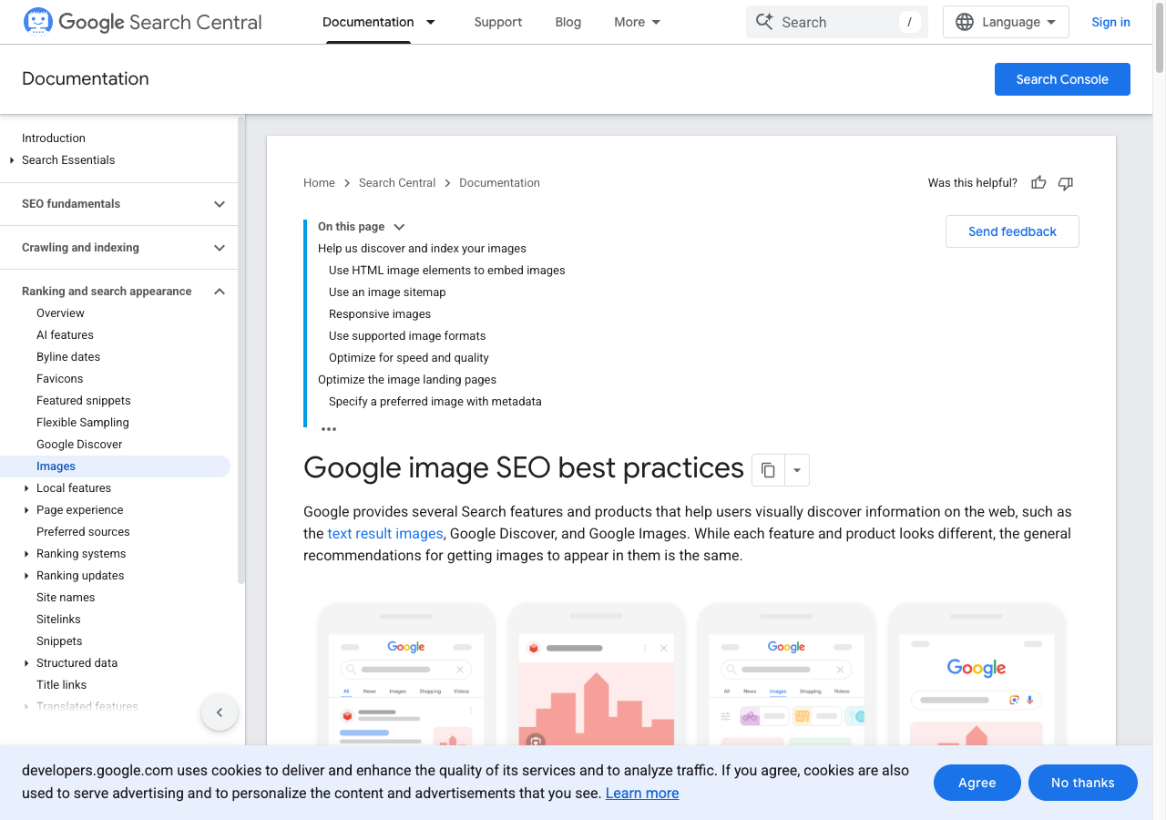The image size is (1166, 820).
Task: Jump to Use an image sitemap section
Action: [x=387, y=292]
